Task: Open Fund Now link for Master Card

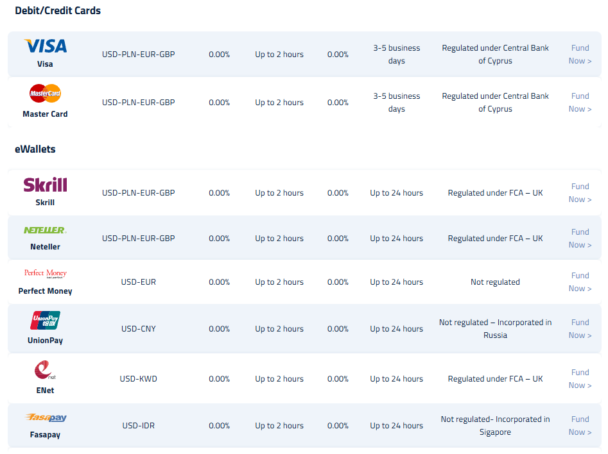Action: pyautogui.click(x=580, y=102)
